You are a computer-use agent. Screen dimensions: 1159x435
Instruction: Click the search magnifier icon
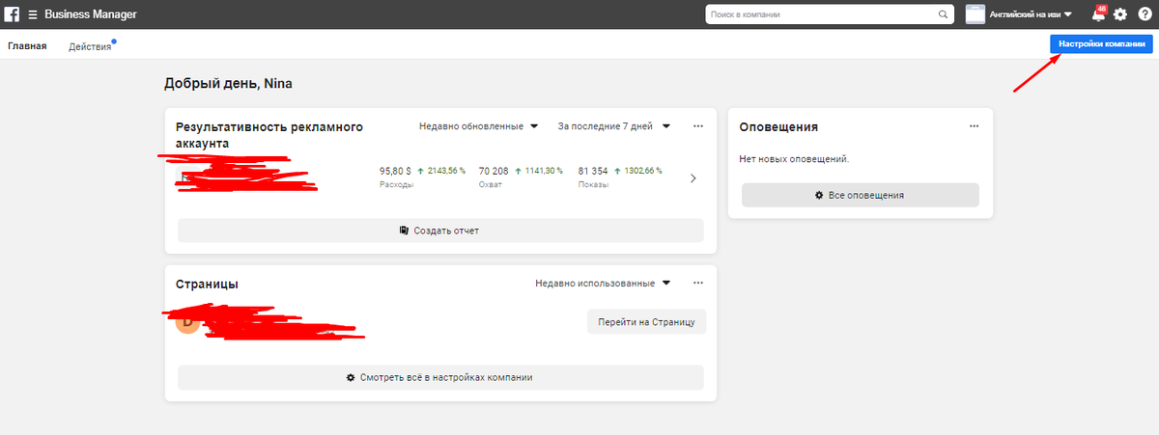pos(943,14)
